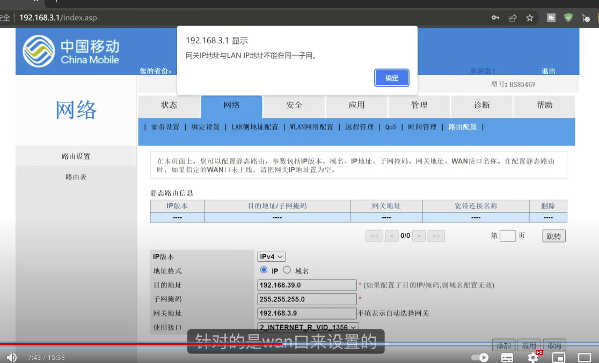The image size is (599, 363).
Task: Select the 域名 radio button
Action: click(287, 270)
